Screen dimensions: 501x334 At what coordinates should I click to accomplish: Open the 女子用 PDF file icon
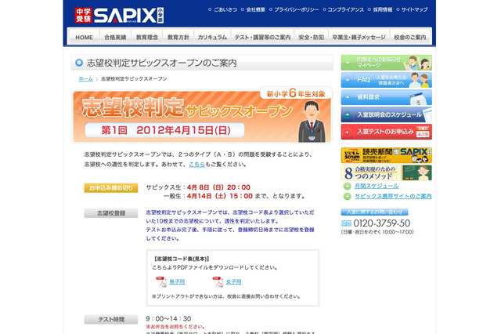[218, 281]
